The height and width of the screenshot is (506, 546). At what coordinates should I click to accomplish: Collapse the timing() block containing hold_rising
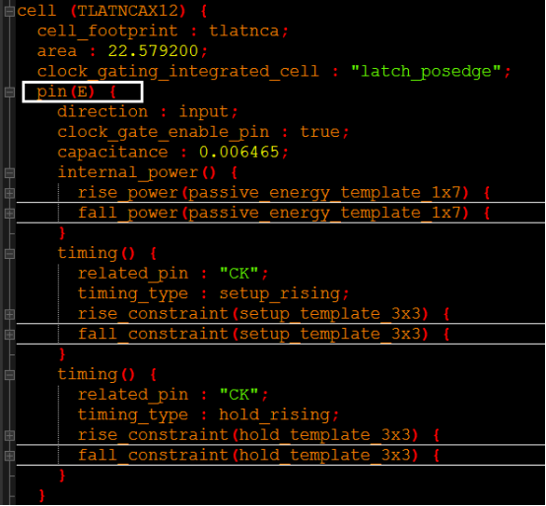[x=10, y=374]
